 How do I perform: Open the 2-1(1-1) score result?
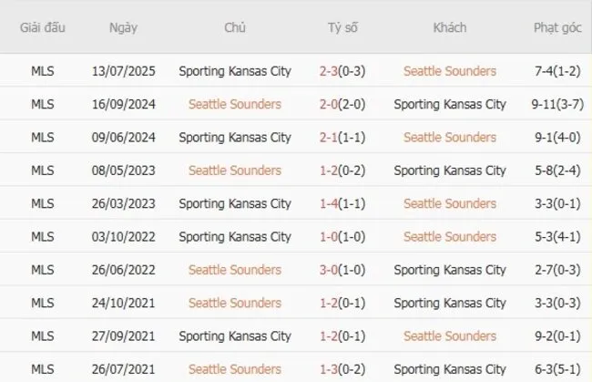pos(342,138)
